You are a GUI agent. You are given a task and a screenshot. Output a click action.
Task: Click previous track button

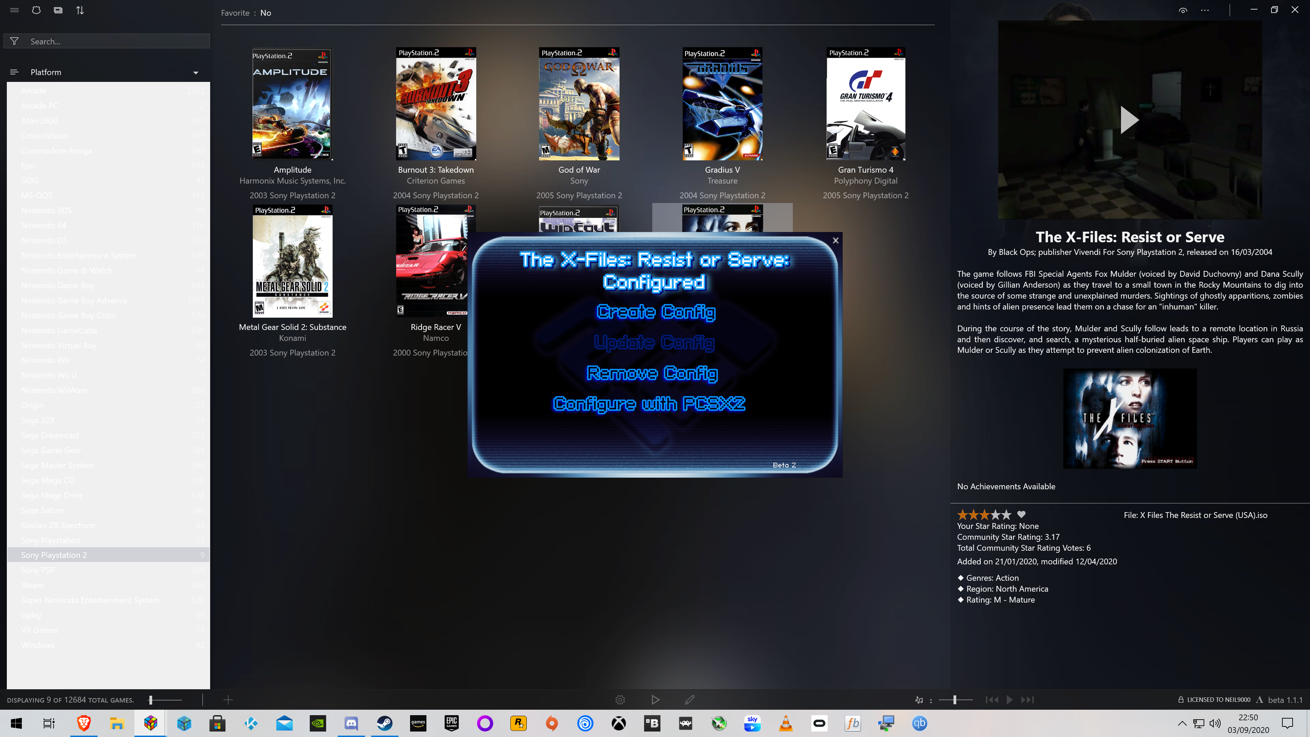coord(992,700)
